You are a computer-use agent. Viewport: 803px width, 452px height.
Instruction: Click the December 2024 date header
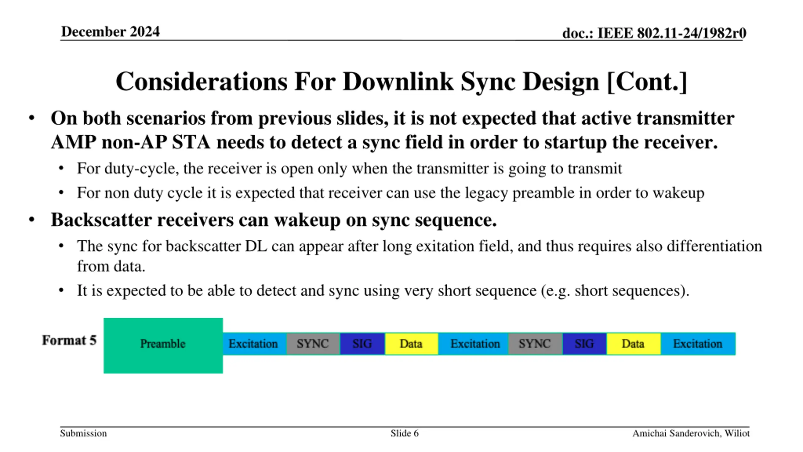coord(110,32)
